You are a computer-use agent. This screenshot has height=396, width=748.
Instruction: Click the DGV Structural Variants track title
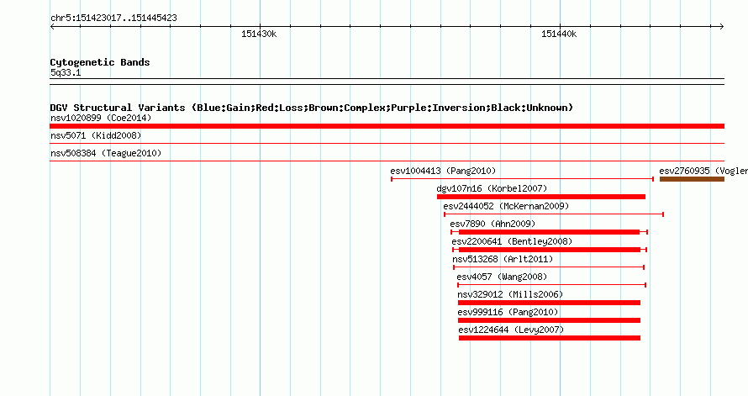pos(311,108)
